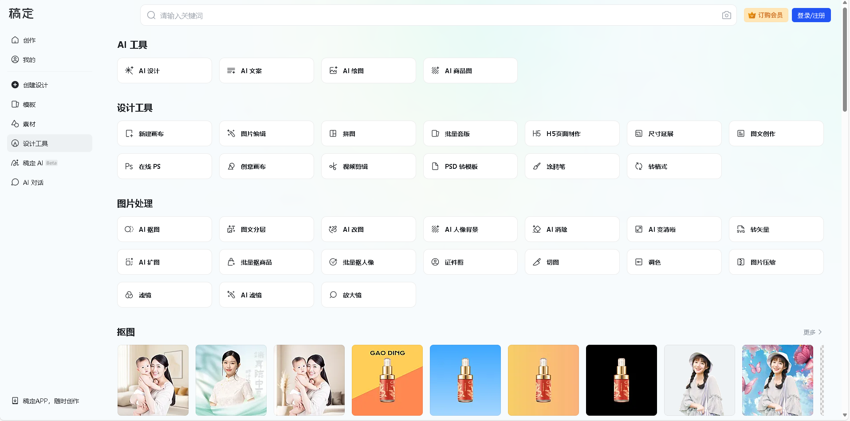
Task: Click 稿定APP download link
Action: click(51, 401)
